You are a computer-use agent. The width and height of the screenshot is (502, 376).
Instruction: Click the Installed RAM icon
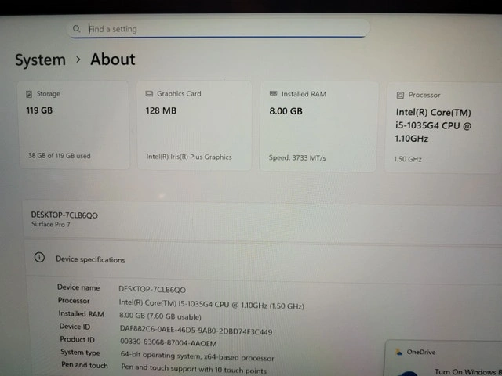273,93
